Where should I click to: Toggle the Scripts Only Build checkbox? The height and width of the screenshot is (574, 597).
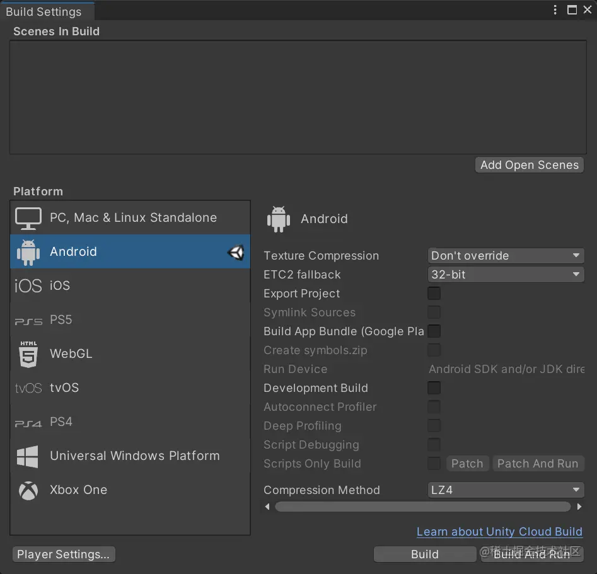434,464
